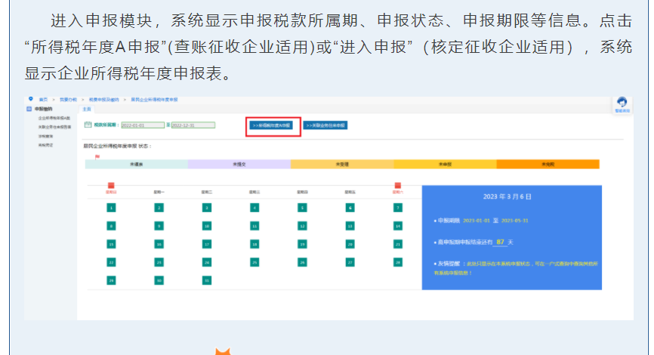
Task: Select day 3 in the calendar
Action: (x=207, y=208)
